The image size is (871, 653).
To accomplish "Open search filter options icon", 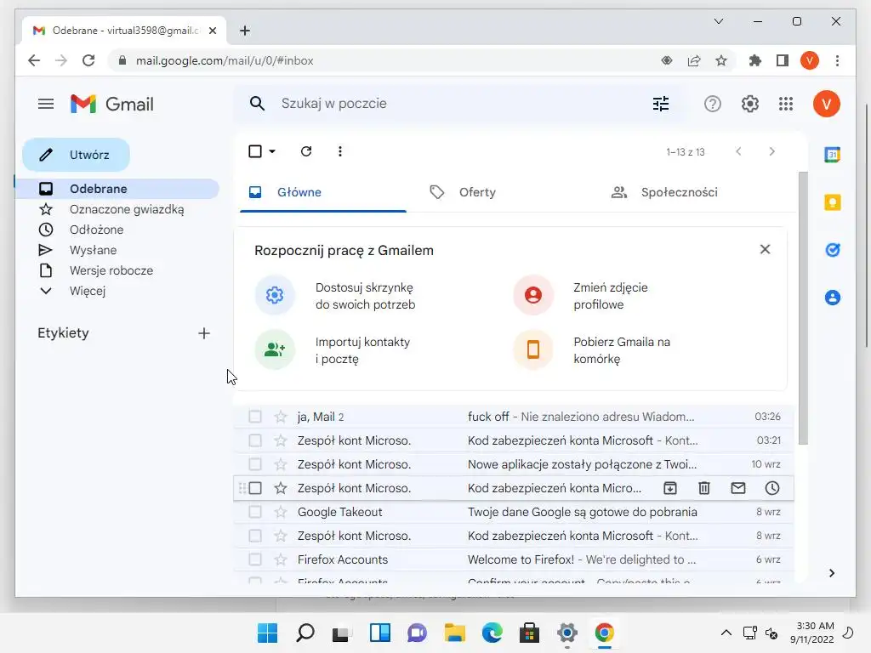I will coord(660,104).
